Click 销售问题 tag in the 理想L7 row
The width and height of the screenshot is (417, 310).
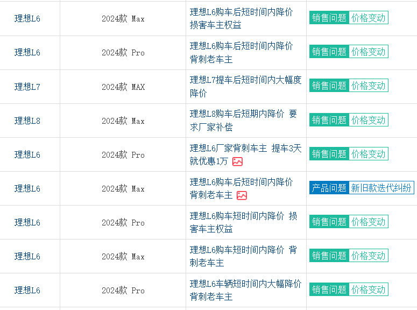[x=329, y=86]
